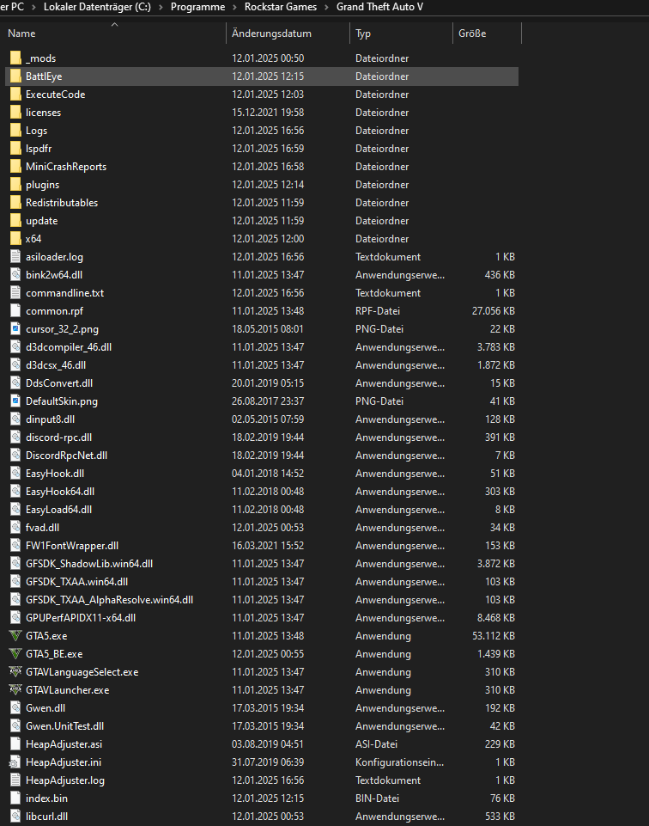Click the HeapAdjuster.ini config icon

click(15, 762)
